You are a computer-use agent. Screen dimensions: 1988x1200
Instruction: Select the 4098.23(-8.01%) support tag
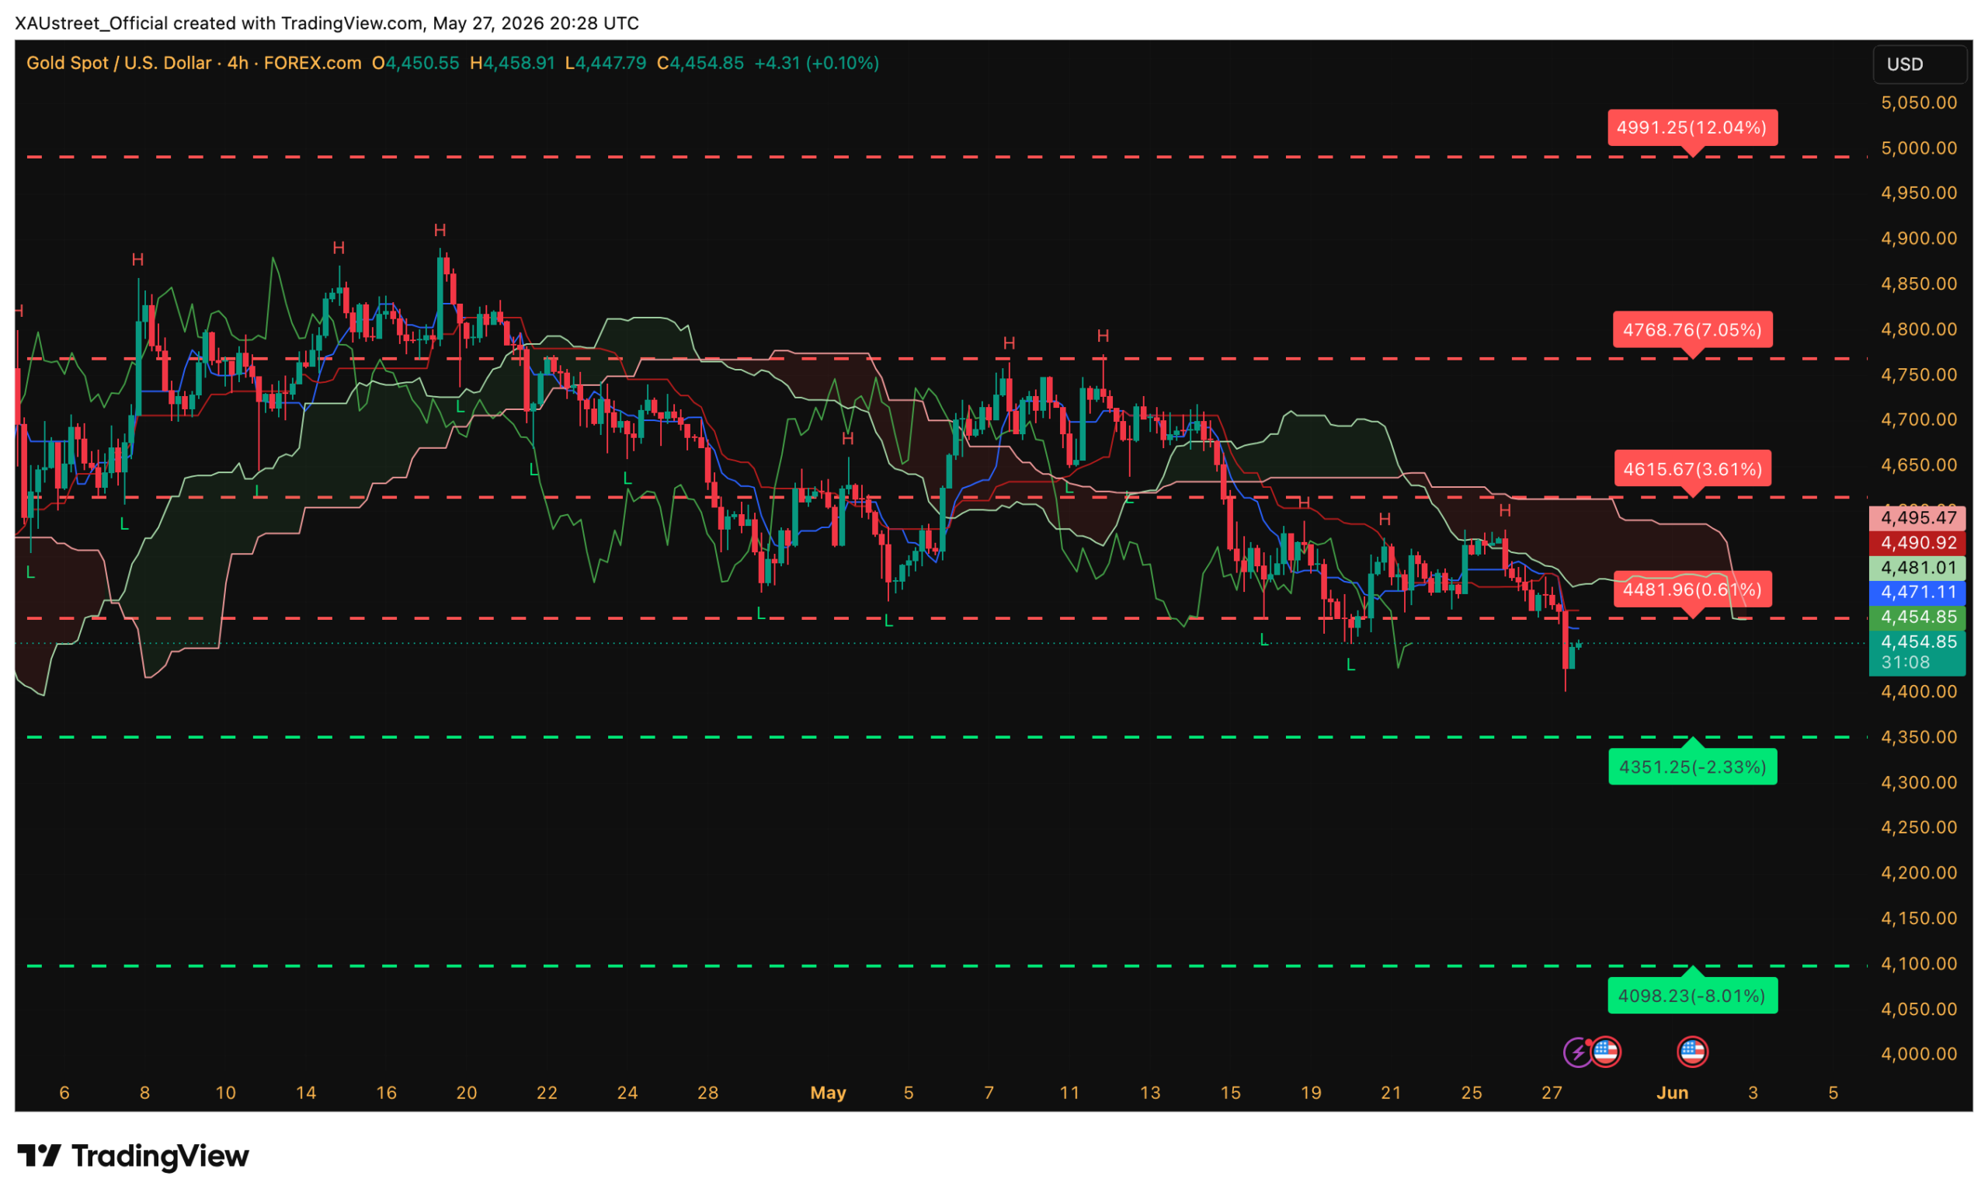tap(1692, 995)
